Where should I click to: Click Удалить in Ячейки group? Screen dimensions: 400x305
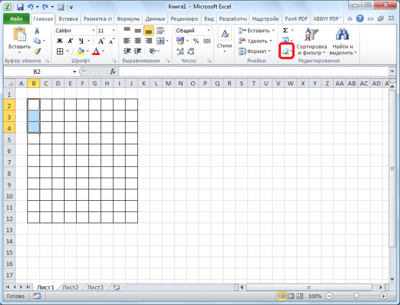point(255,41)
